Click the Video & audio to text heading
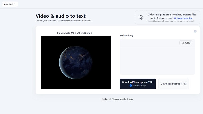 coord(60,16)
